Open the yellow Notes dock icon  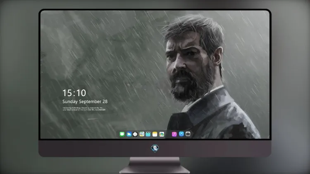point(155,134)
